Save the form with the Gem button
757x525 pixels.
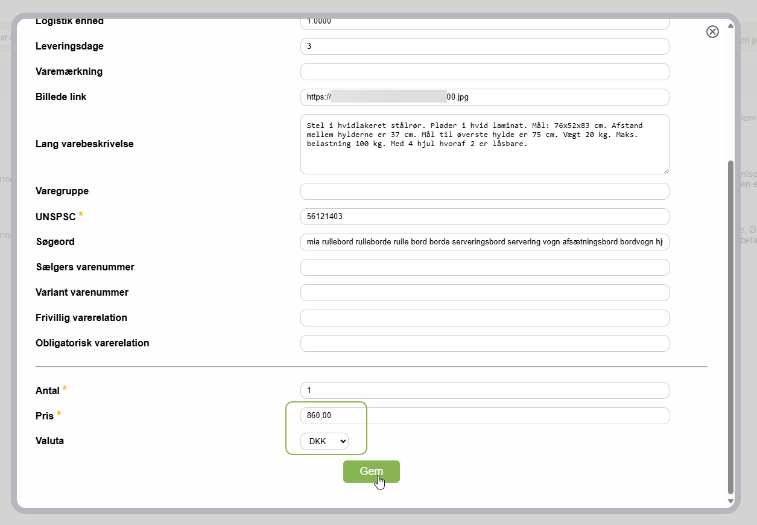pos(372,472)
